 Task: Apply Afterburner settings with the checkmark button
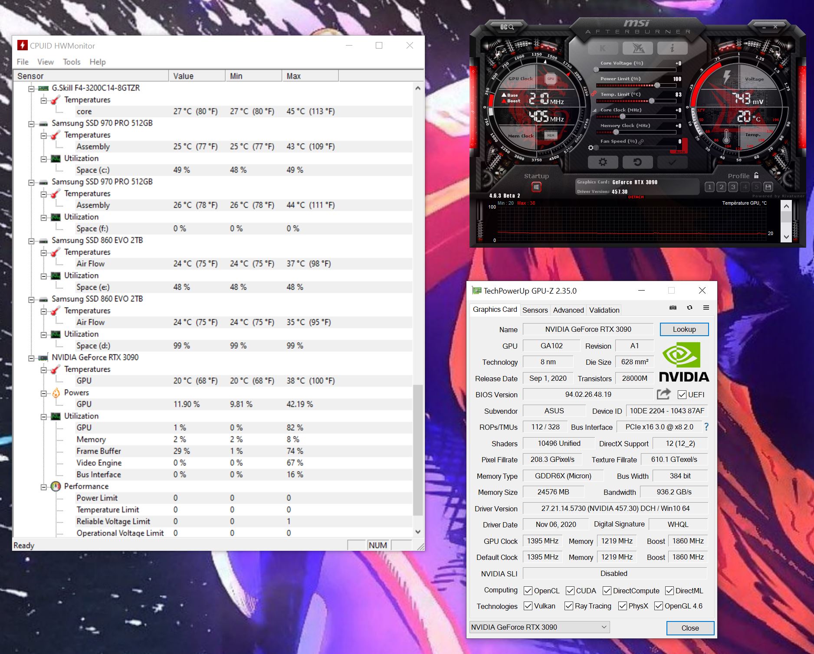coord(672,162)
